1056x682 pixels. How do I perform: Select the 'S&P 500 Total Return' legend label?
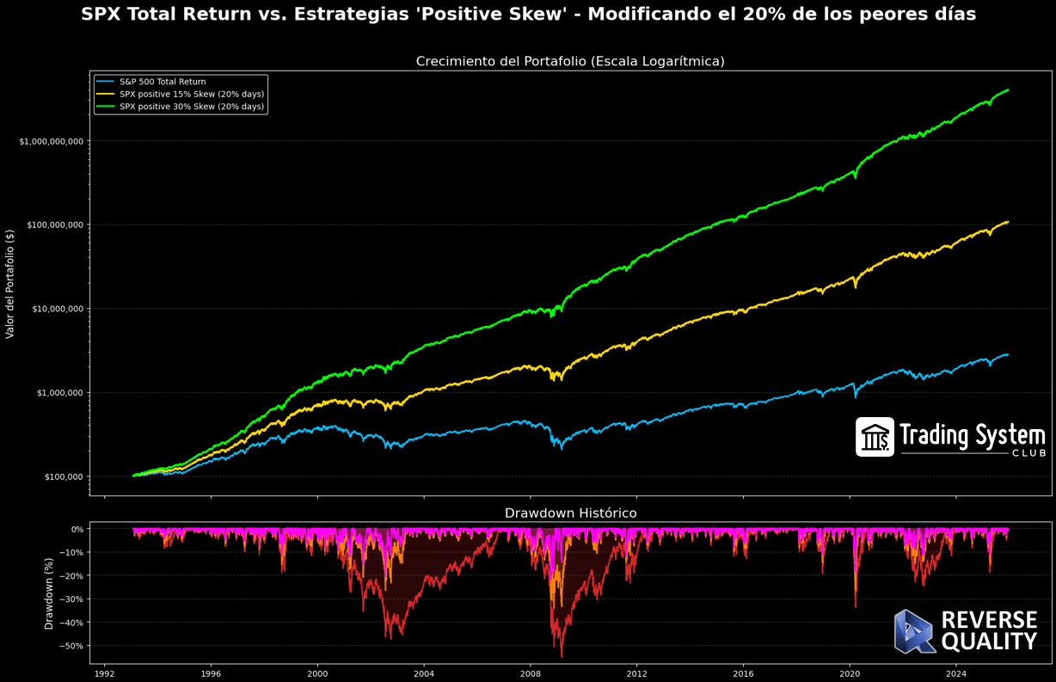point(163,82)
